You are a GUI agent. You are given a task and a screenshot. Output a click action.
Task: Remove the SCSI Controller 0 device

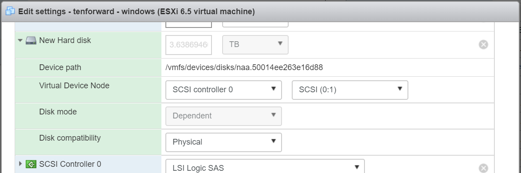[483, 168]
